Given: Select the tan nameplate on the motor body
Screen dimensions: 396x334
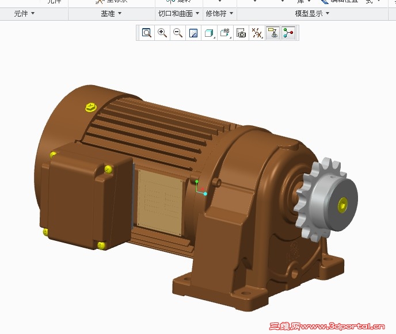Looking at the screenshot, I should tap(159, 202).
